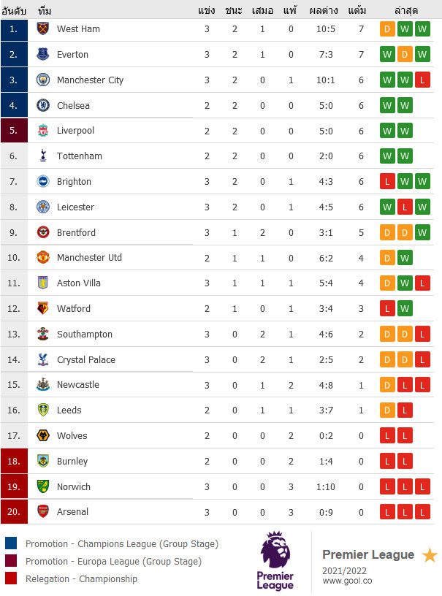
Task: Click the Tottenham club crest
Action: coord(43,156)
